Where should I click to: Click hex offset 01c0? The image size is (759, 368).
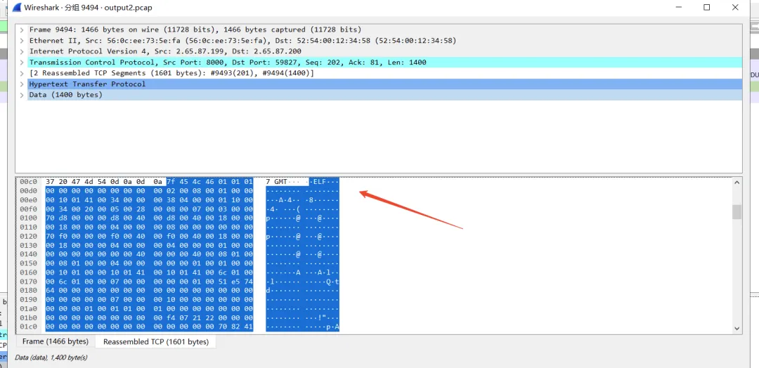point(29,327)
